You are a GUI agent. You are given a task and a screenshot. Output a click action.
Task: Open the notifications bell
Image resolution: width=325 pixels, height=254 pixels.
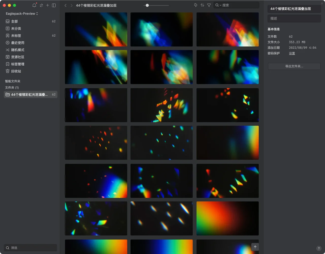pyautogui.click(x=35, y=5)
